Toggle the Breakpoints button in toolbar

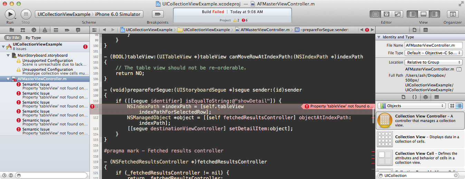[x=158, y=14]
